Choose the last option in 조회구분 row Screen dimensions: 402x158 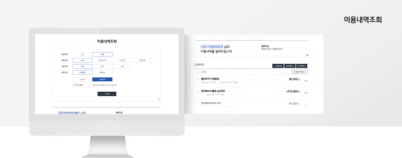coord(142,61)
